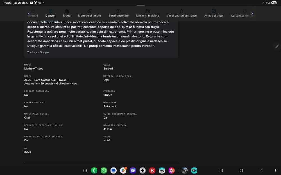281x175 pixels.
Task: Click Da under Garanție originală inclusă
Action: (26, 141)
